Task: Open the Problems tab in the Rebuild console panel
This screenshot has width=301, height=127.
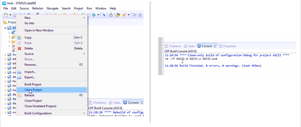Action: click(x=98, y=103)
